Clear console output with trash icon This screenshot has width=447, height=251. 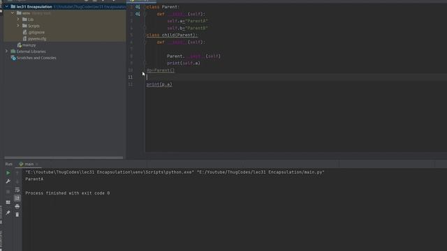[17, 215]
